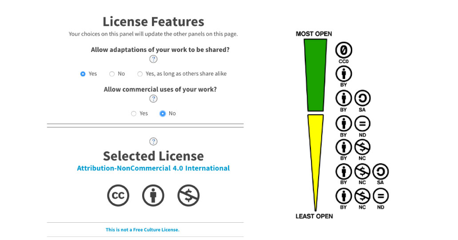Open Attribution-NonCommercial 4.0 International link
This screenshot has height=240, width=458.
153,168
